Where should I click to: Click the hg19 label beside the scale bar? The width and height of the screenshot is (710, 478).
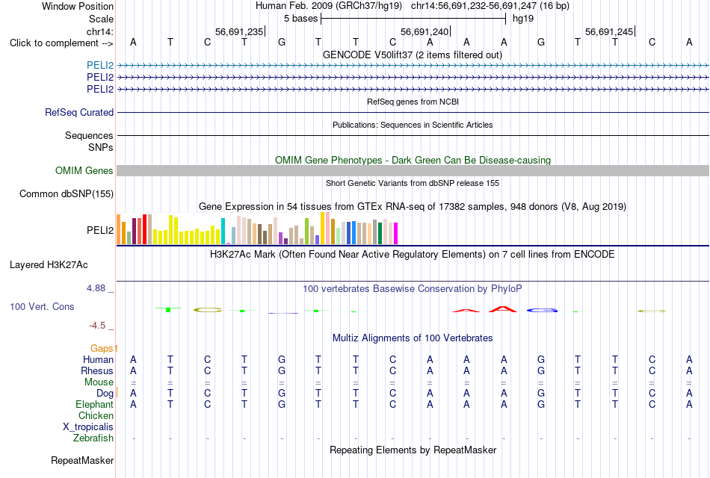pyautogui.click(x=523, y=19)
